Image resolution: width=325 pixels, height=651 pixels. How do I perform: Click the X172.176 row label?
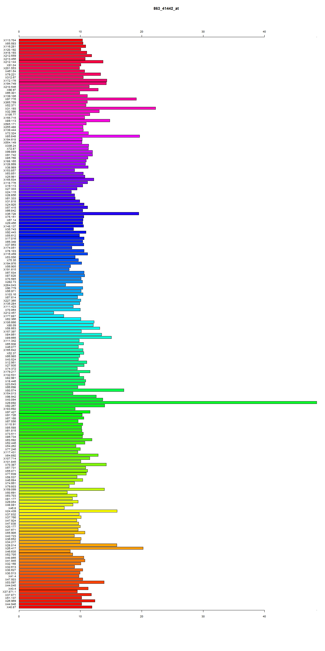pyautogui.click(x=9, y=81)
